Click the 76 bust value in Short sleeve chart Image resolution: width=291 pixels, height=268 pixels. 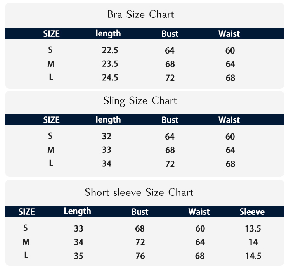coord(140,256)
